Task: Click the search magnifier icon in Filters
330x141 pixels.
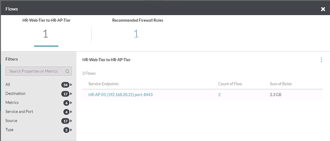Action: point(67,71)
